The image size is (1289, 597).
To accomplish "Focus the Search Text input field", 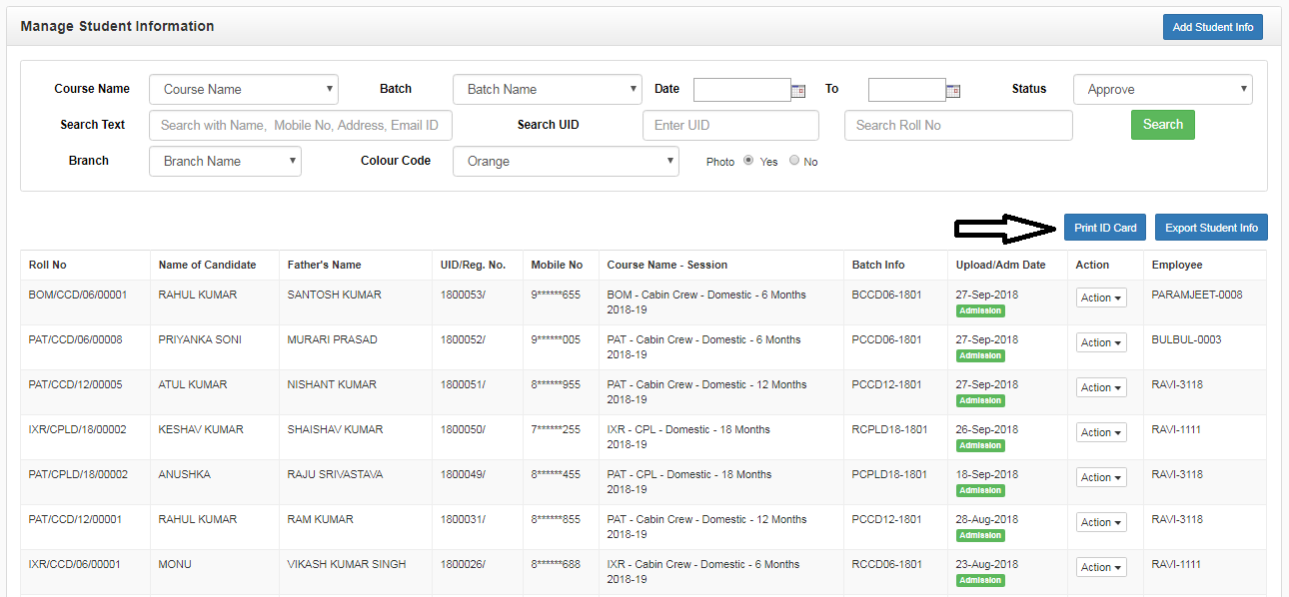I will click(301, 125).
